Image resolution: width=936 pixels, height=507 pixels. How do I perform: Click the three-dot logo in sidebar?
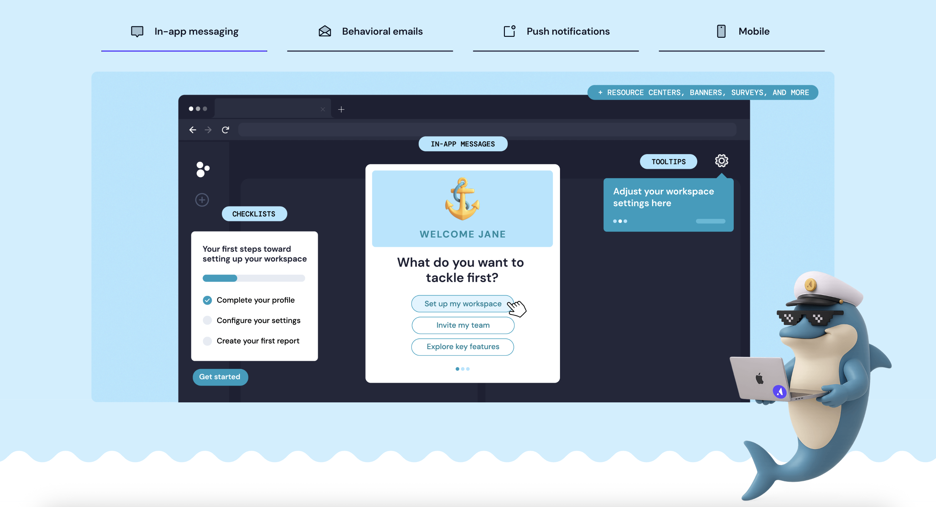(202, 169)
